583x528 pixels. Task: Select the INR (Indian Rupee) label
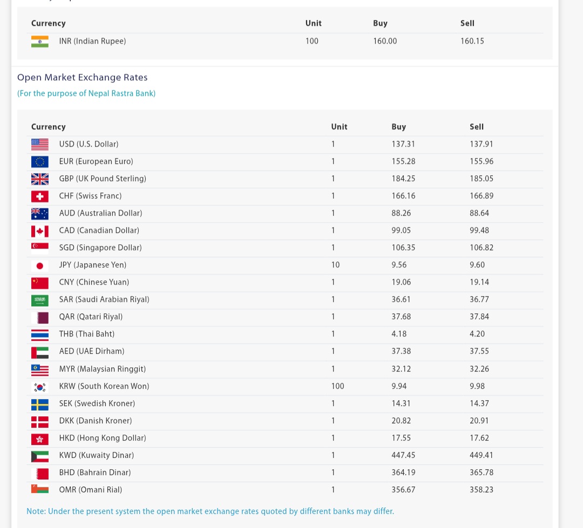tap(93, 41)
